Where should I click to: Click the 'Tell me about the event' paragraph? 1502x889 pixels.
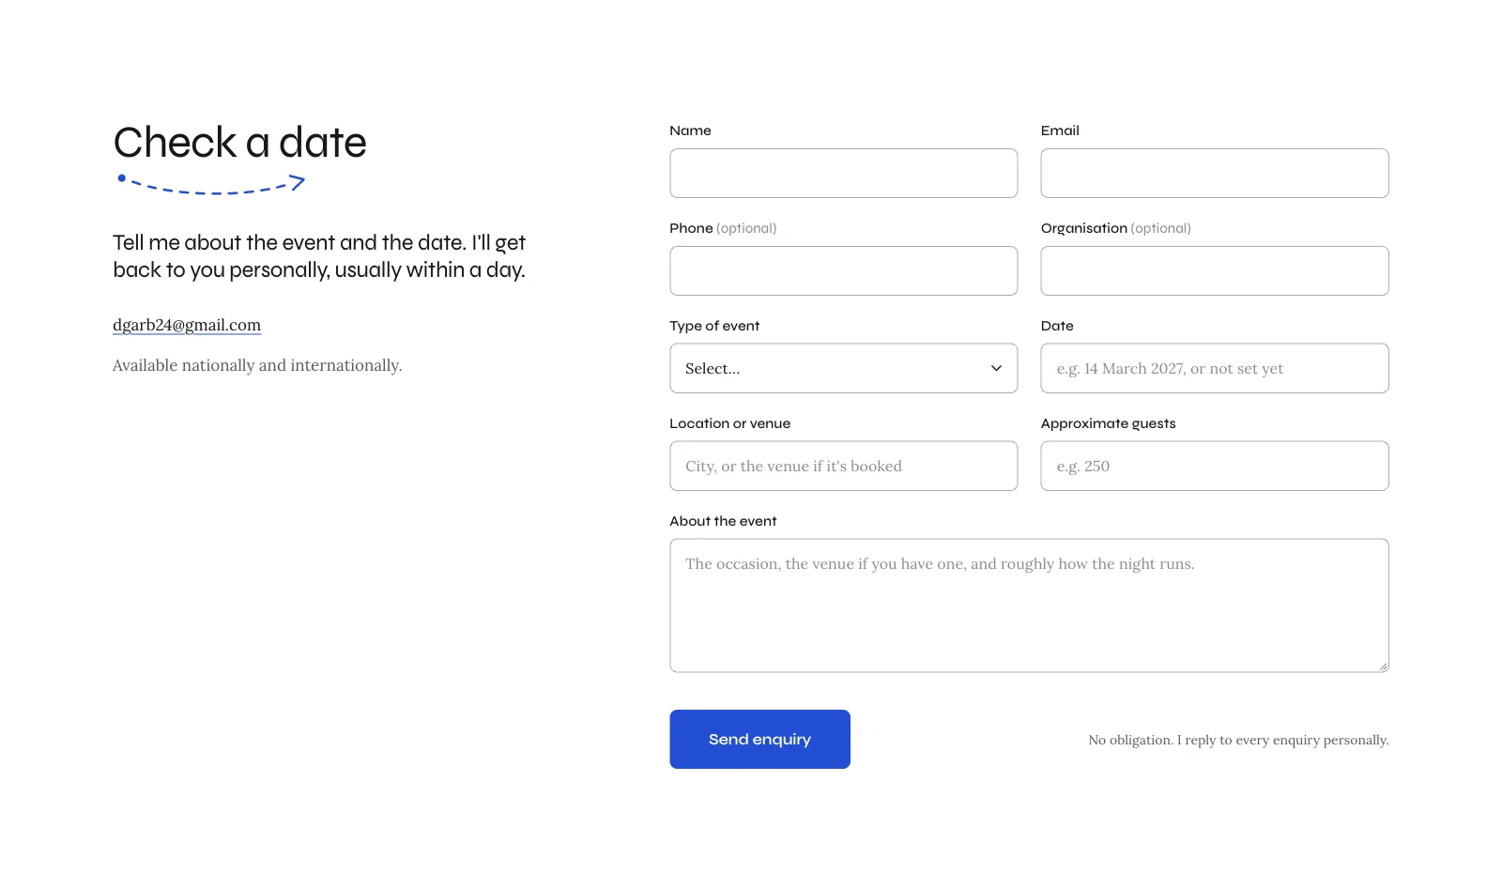pyautogui.click(x=319, y=256)
